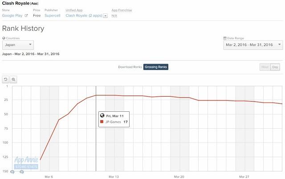Switch to Download Ranks tab
Screen dimensions: 285x179
click(x=130, y=67)
